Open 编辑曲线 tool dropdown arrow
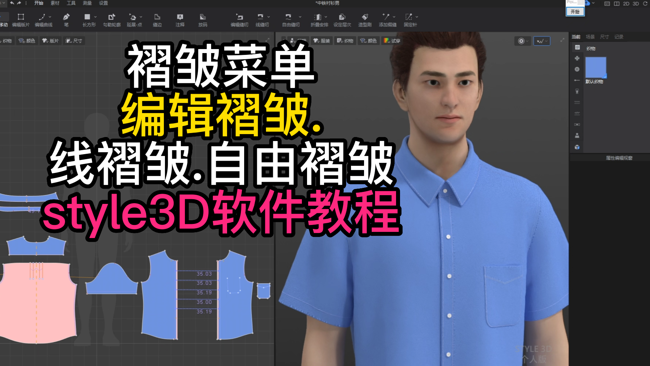The image size is (650, 366). click(x=50, y=17)
